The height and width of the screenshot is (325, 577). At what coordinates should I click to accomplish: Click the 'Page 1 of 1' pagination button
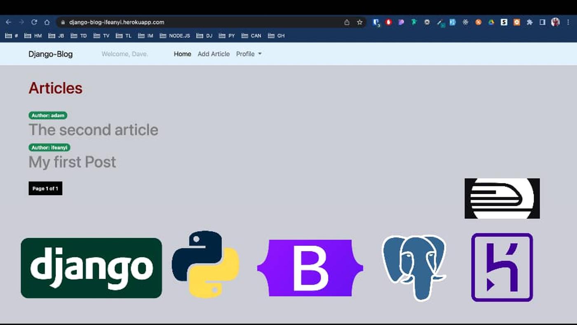tap(45, 188)
